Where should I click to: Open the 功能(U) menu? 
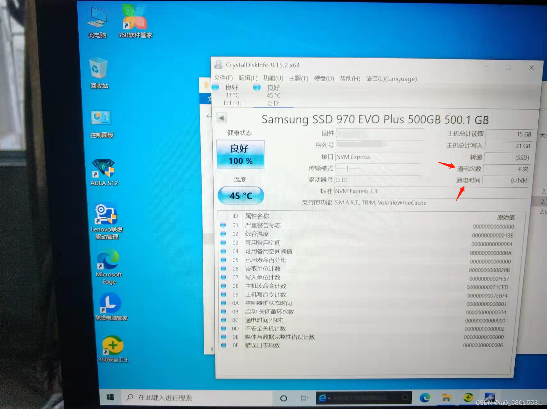[273, 78]
